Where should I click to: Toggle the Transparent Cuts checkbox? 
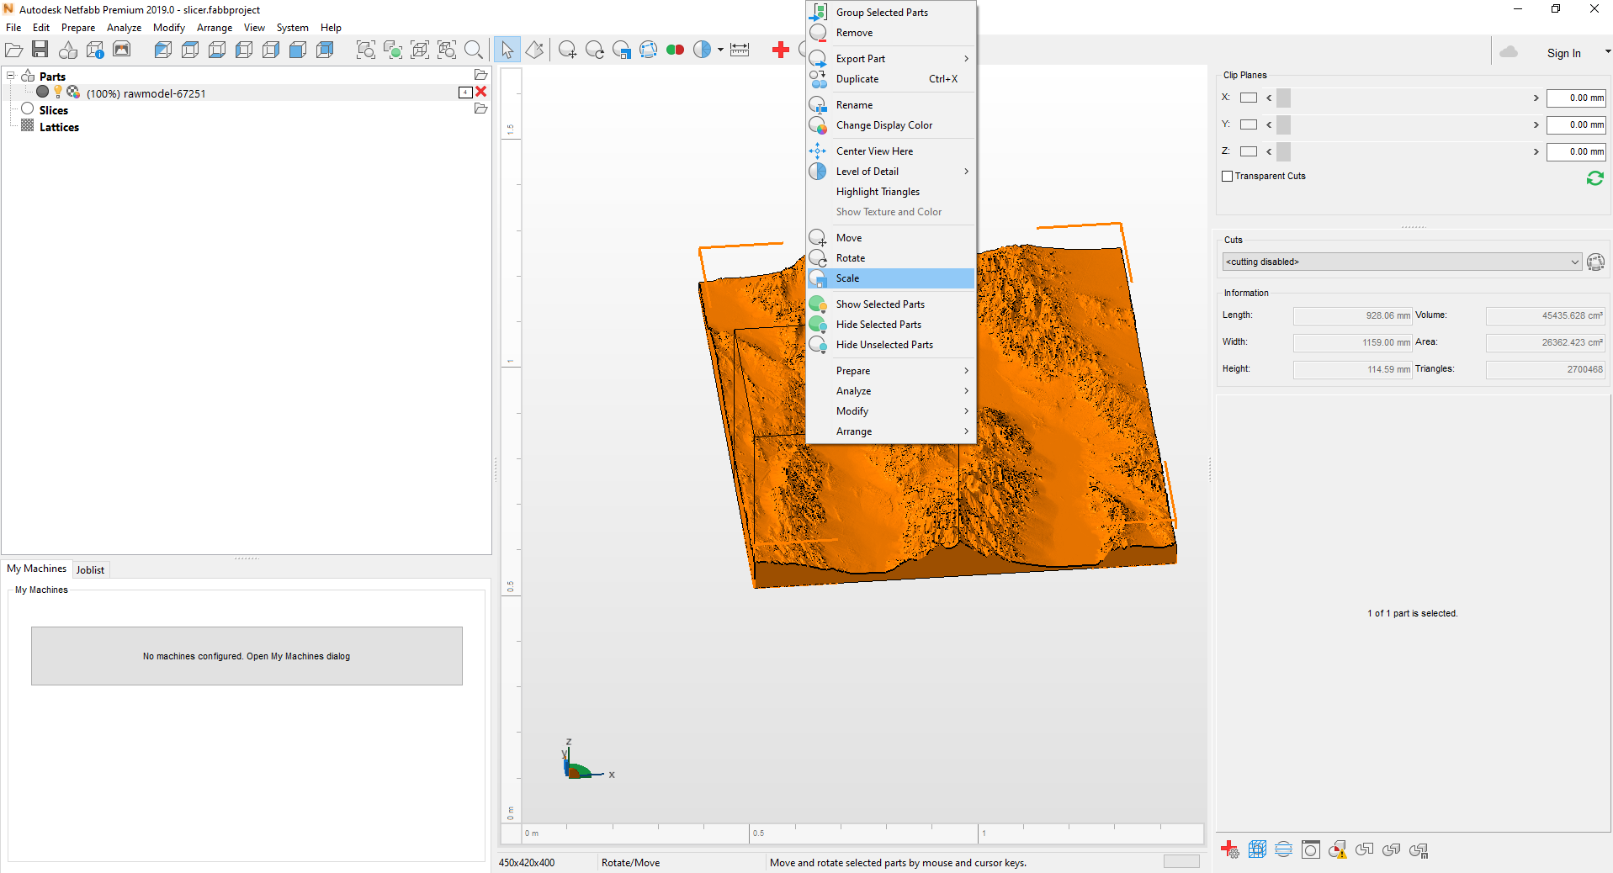point(1227,177)
